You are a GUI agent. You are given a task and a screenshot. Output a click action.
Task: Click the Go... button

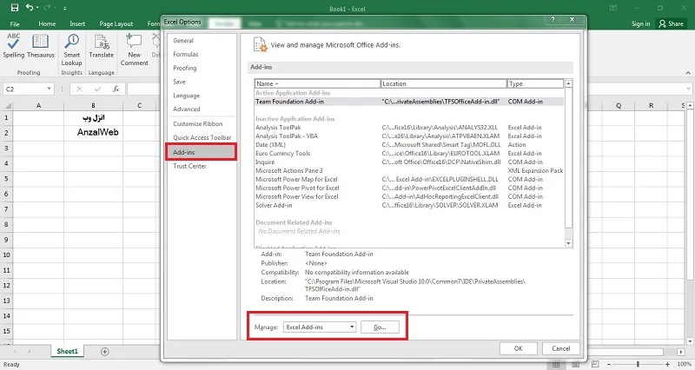coord(380,327)
